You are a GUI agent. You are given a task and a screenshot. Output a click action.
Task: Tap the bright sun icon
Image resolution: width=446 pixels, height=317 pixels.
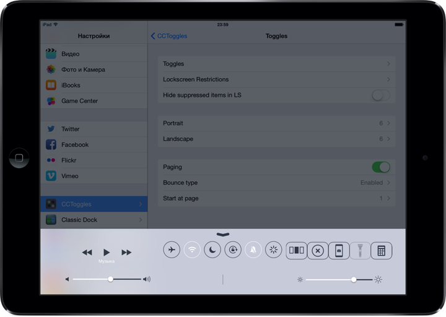pos(378,280)
